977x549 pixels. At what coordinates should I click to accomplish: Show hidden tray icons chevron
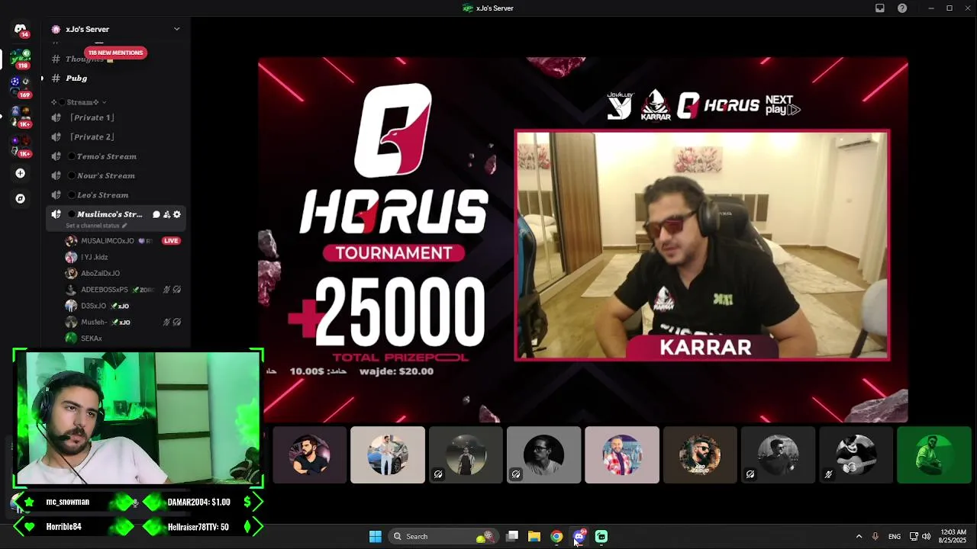pos(859,537)
